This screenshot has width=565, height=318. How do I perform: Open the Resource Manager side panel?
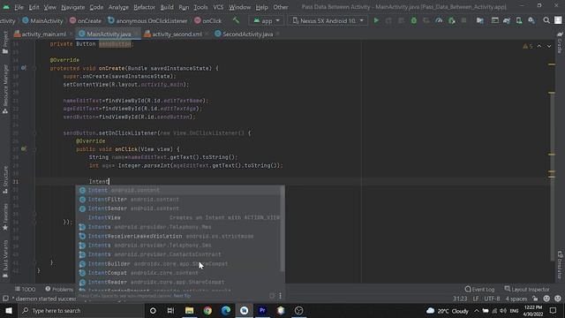pyautogui.click(x=5, y=89)
